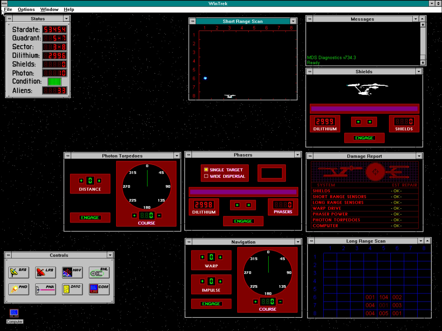Open the Long Range Scan control menu
This screenshot has width=442, height=331.
pyautogui.click(x=311, y=241)
